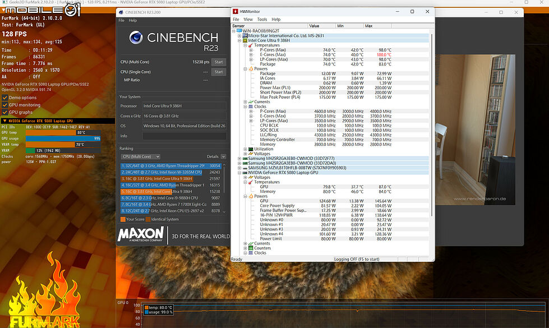Click the FurMark GPU usage 99% bar
Screen dimensions: 549x328
click(63, 138)
